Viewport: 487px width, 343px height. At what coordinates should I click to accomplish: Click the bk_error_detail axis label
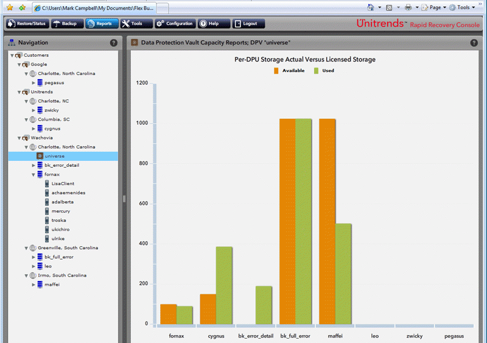[x=256, y=336]
